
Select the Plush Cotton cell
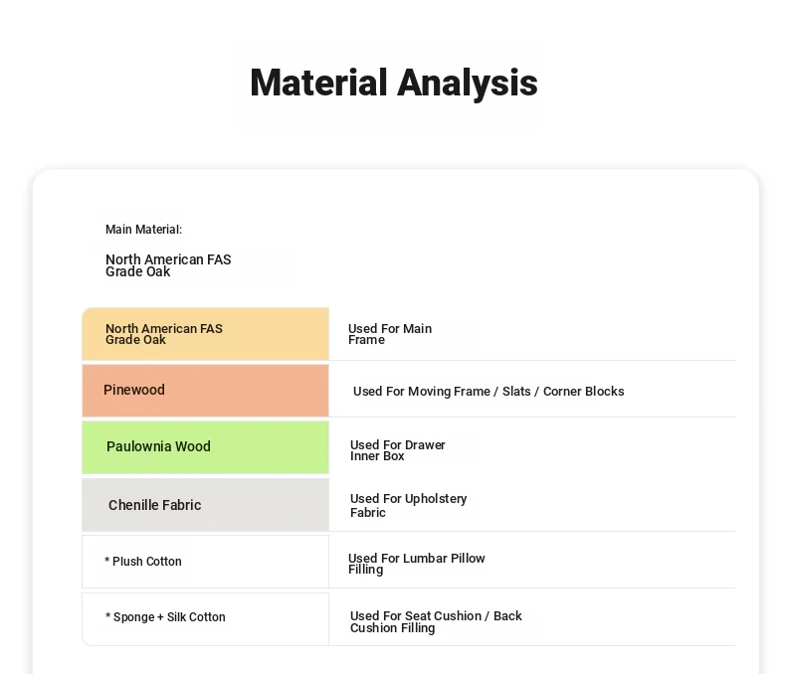click(x=206, y=562)
